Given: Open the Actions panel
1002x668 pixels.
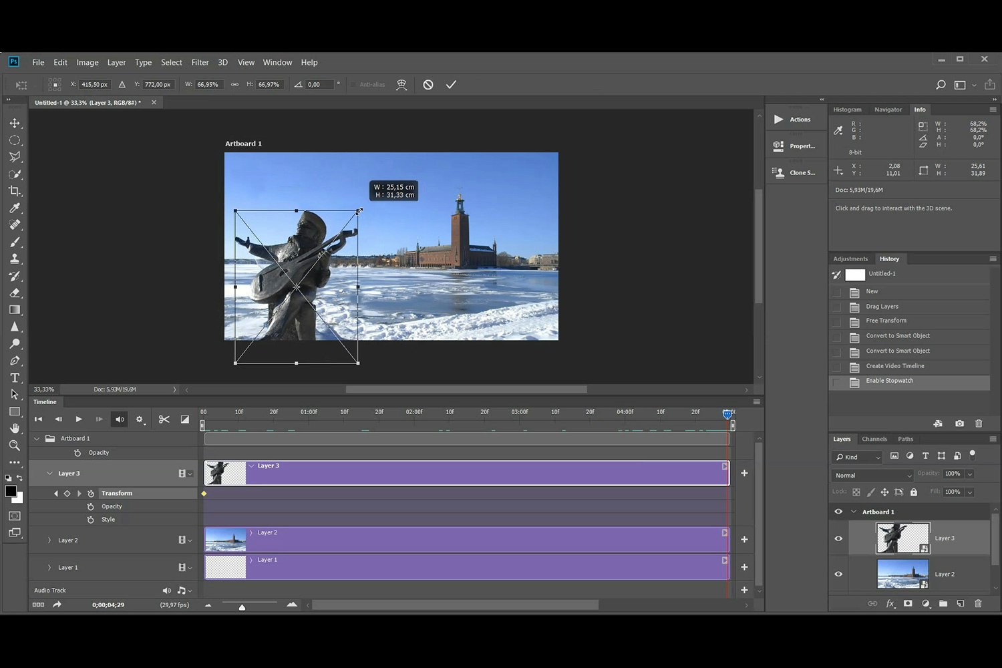Looking at the screenshot, I should pyautogui.click(x=795, y=120).
